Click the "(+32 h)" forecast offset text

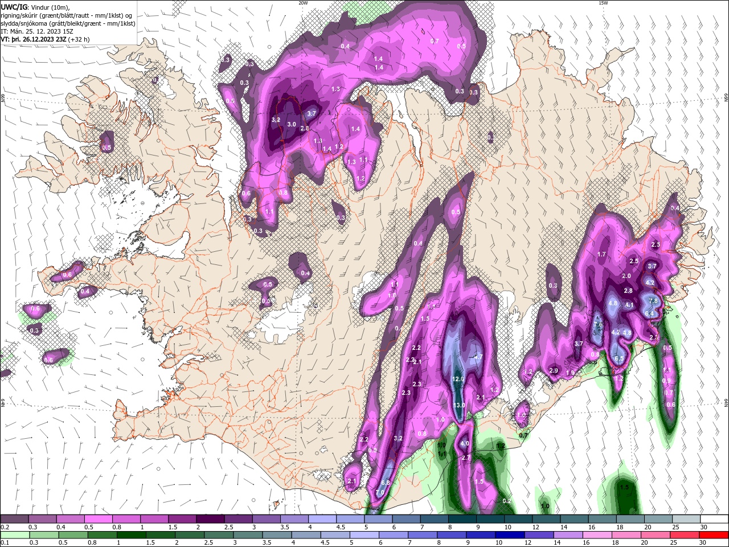[x=78, y=40]
